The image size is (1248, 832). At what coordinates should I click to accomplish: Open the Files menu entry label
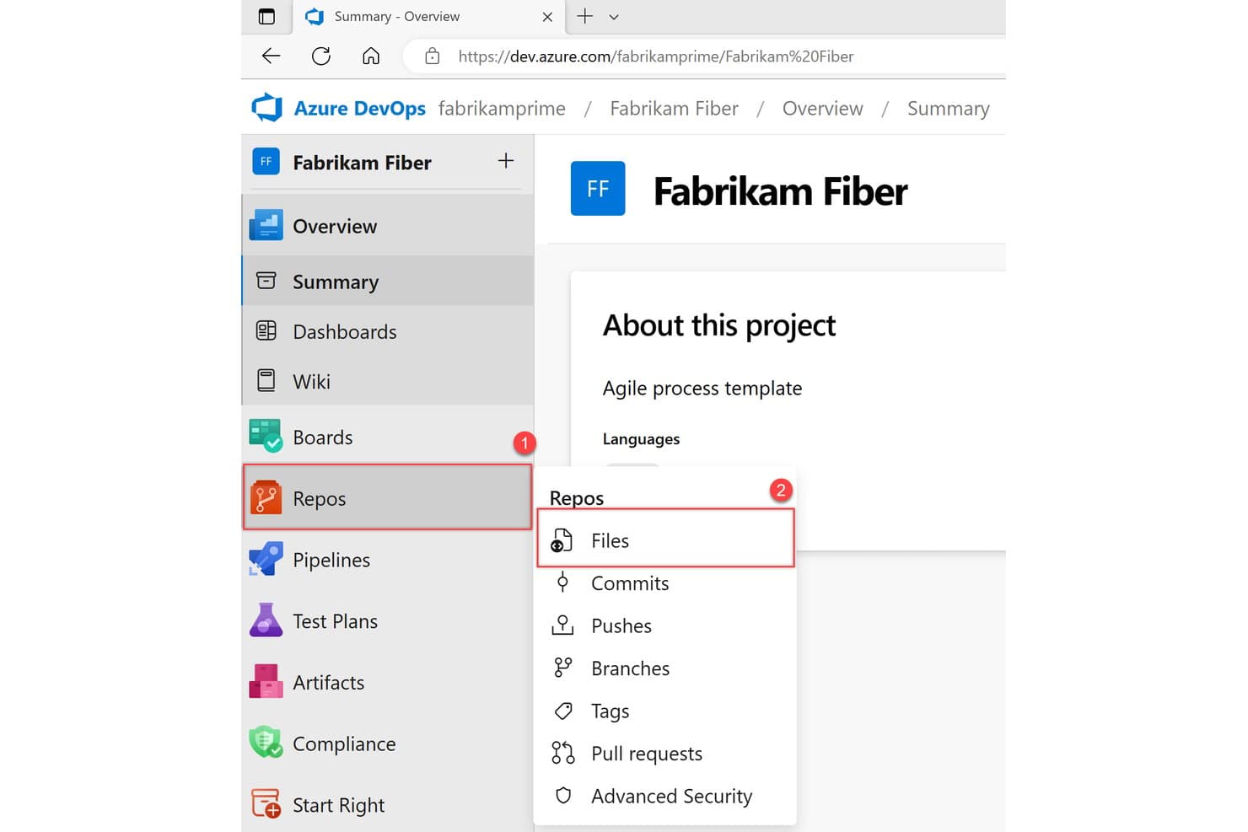click(610, 540)
